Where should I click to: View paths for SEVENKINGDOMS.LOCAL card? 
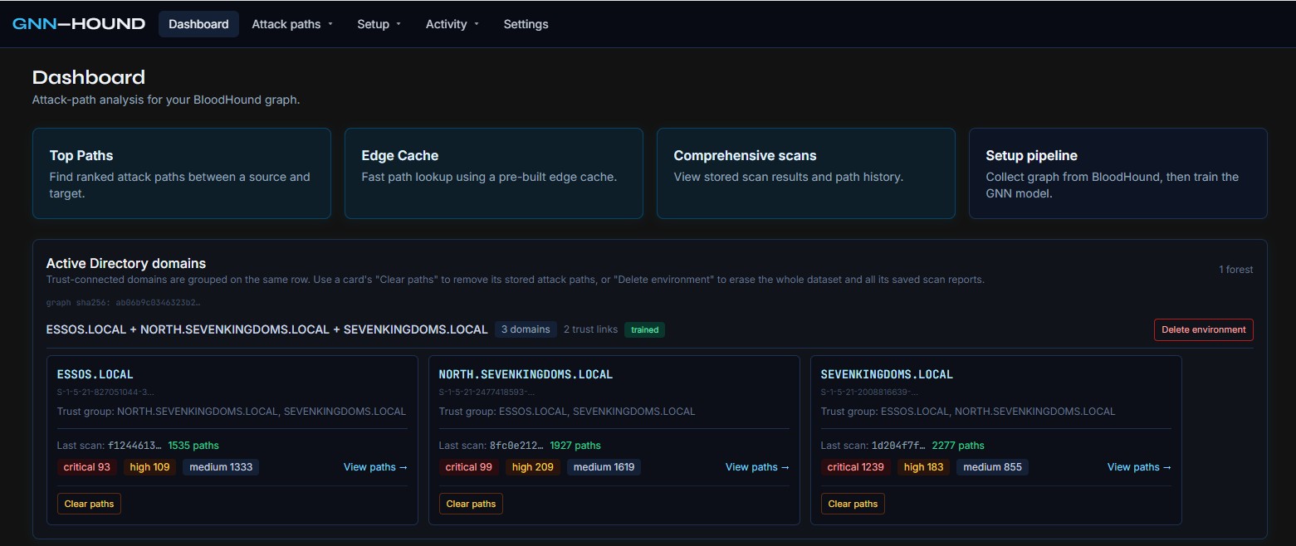coord(1139,467)
